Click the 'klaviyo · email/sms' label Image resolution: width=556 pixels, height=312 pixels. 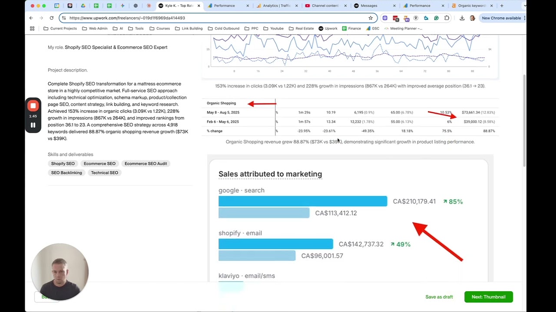pos(247,276)
